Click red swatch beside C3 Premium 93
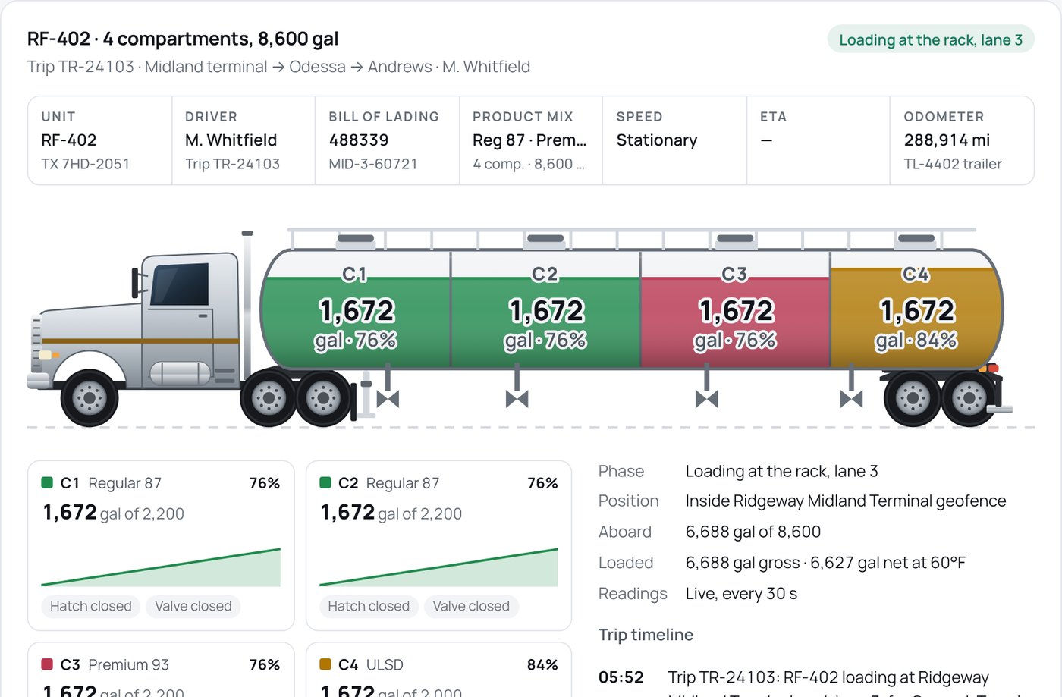The width and height of the screenshot is (1062, 697). 47,664
